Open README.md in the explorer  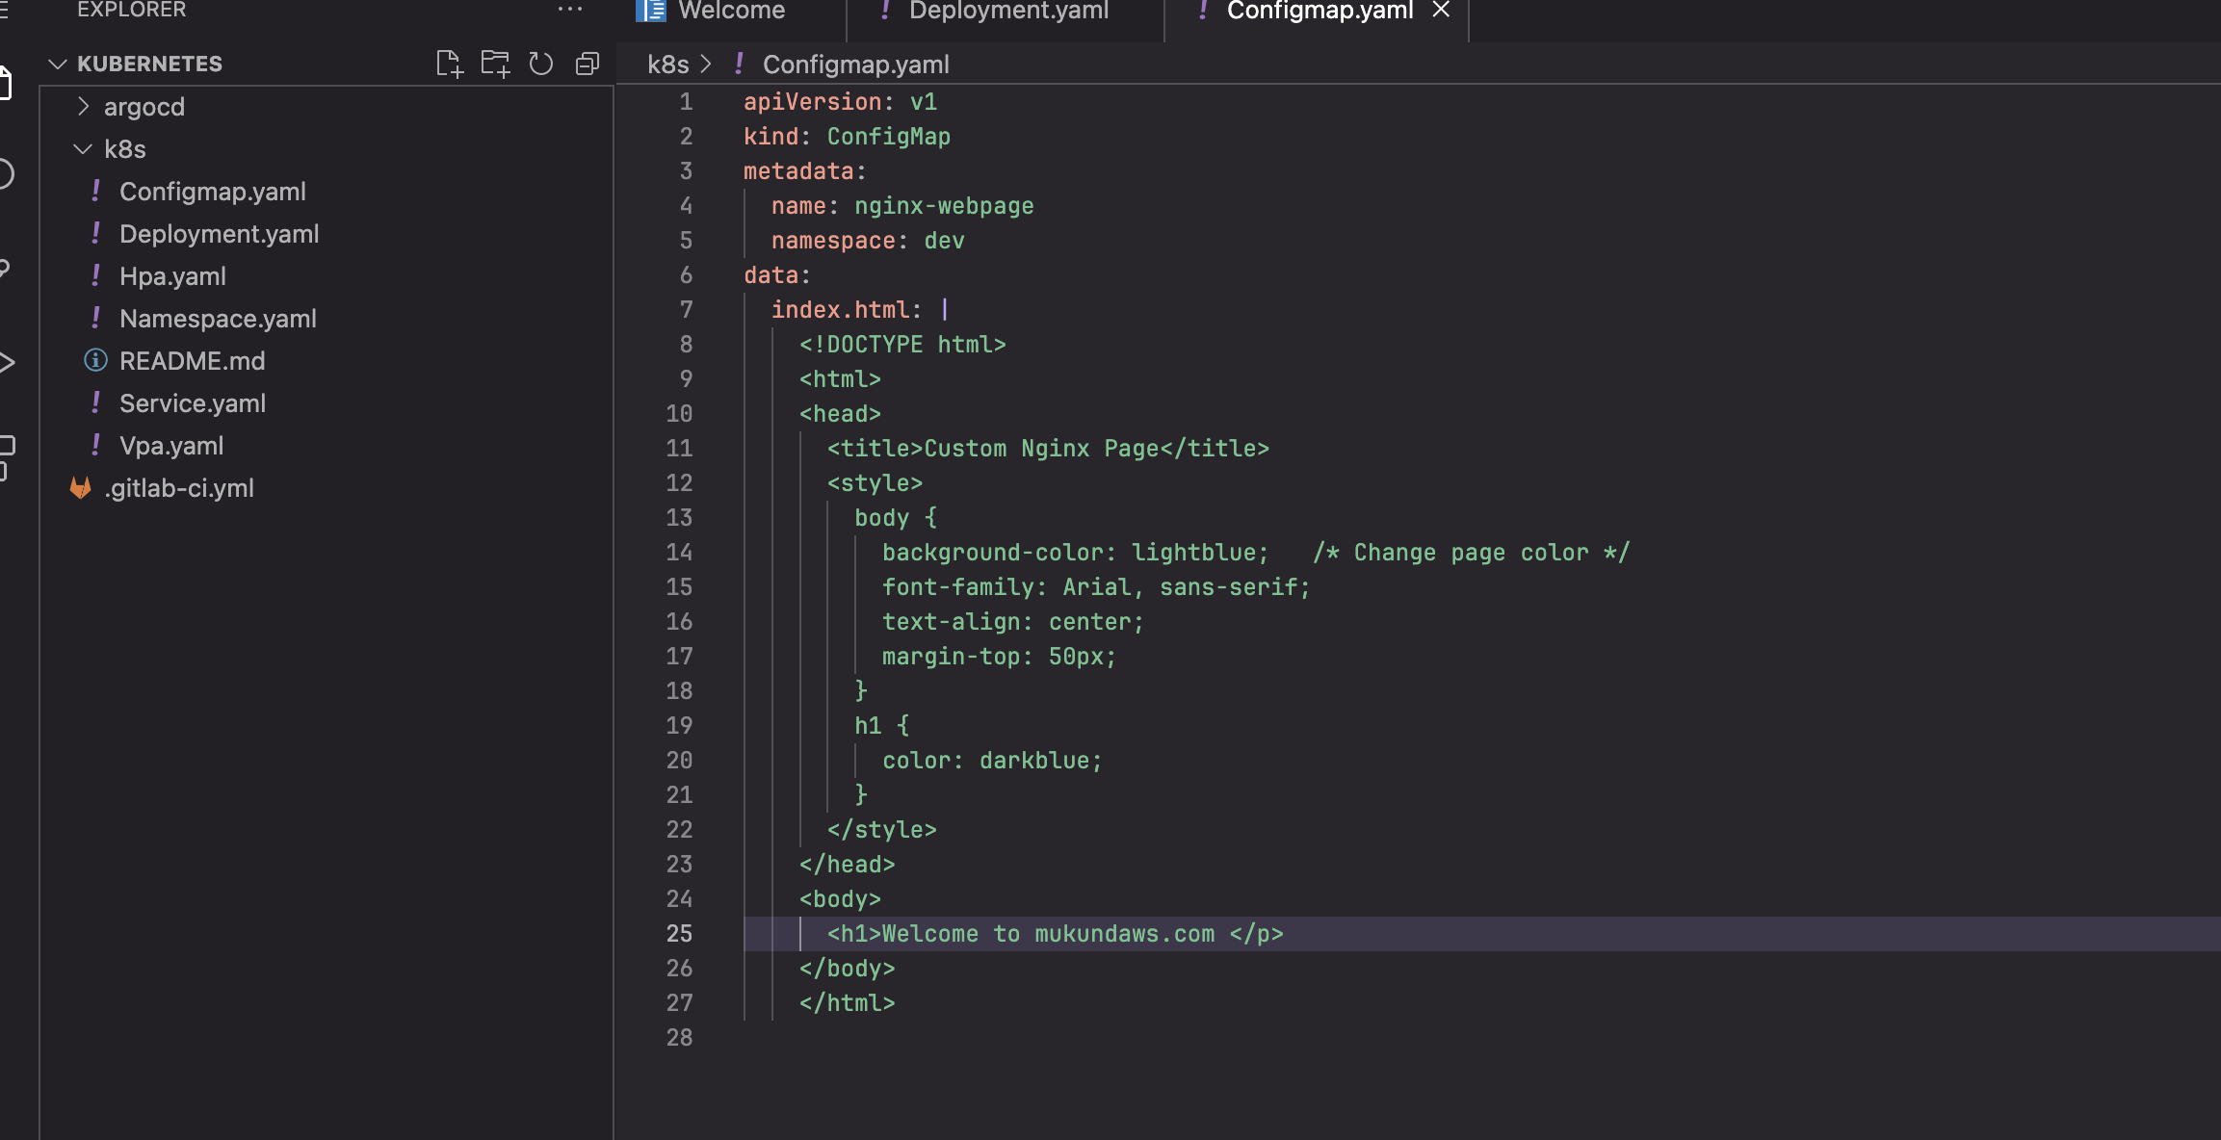[192, 361]
